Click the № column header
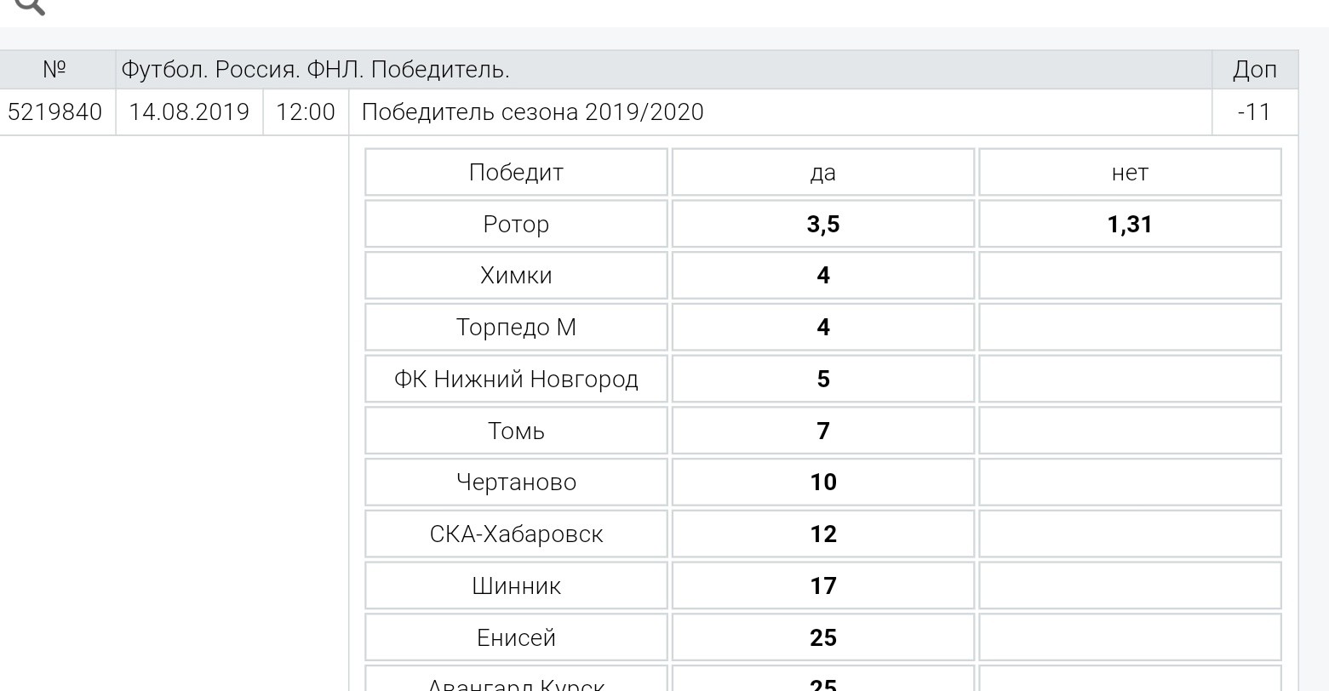The height and width of the screenshot is (691, 1329). [x=54, y=70]
